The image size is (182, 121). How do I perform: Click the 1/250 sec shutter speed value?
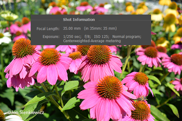pos(72,37)
